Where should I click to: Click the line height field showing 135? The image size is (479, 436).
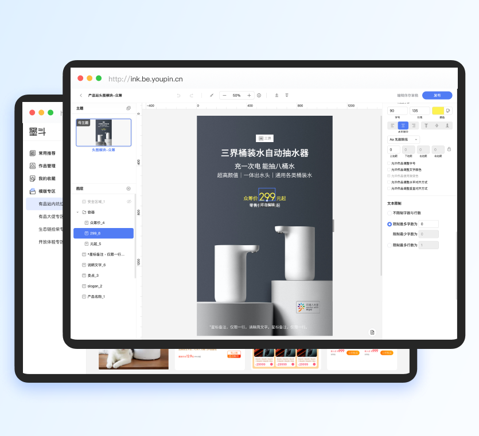420,111
